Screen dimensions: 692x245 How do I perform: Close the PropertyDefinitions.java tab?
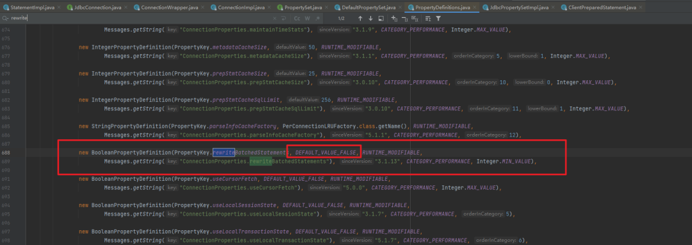tap(474, 8)
